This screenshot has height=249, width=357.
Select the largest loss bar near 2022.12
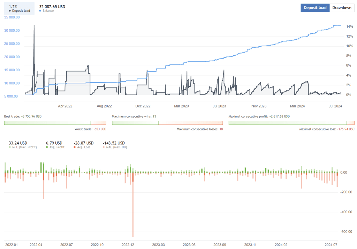point(133,205)
